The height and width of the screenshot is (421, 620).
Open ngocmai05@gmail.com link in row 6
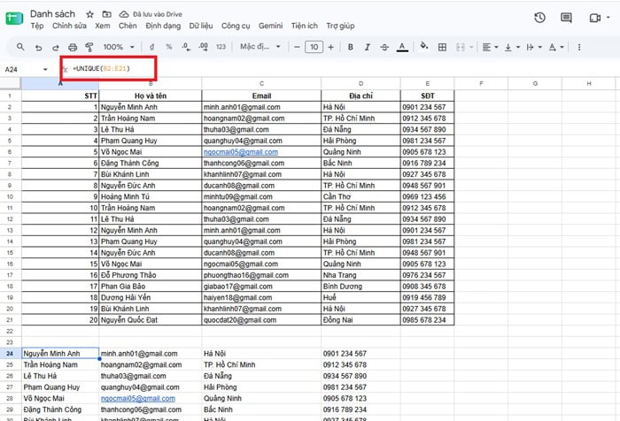click(x=241, y=152)
